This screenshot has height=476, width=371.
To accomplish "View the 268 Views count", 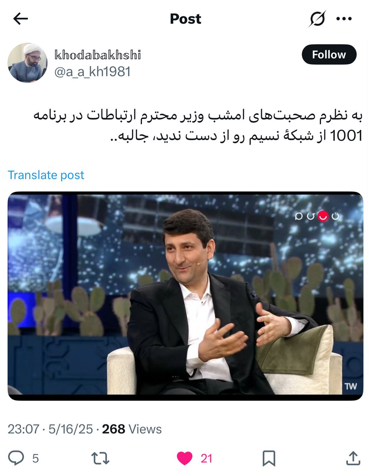I will [132, 429].
